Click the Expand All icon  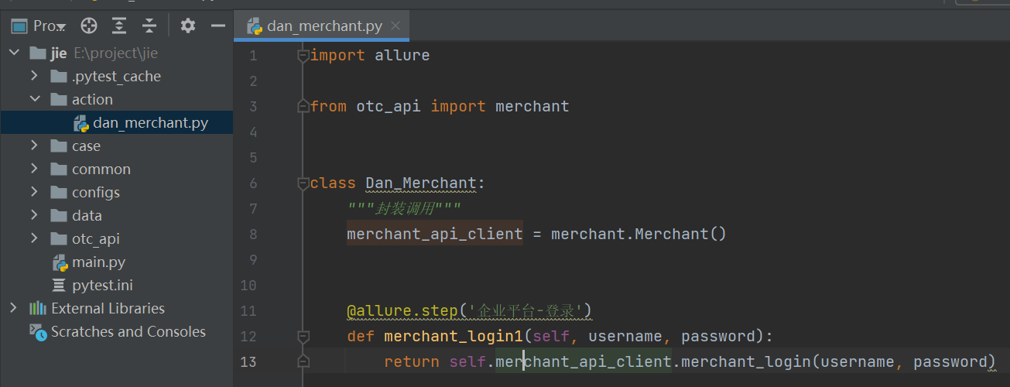tap(119, 26)
